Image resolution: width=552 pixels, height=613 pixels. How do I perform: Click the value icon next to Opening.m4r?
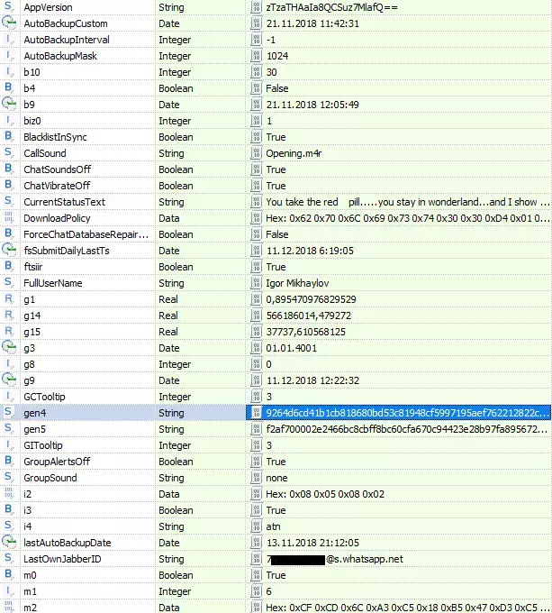point(256,153)
